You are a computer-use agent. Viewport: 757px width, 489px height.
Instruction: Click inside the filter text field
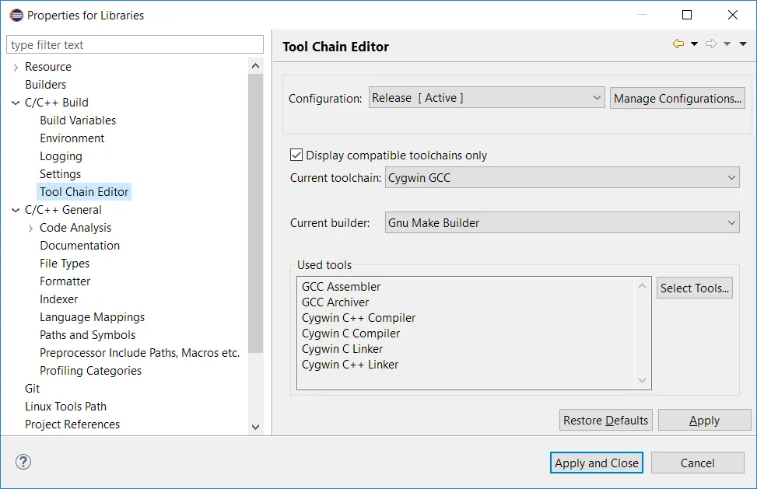135,45
